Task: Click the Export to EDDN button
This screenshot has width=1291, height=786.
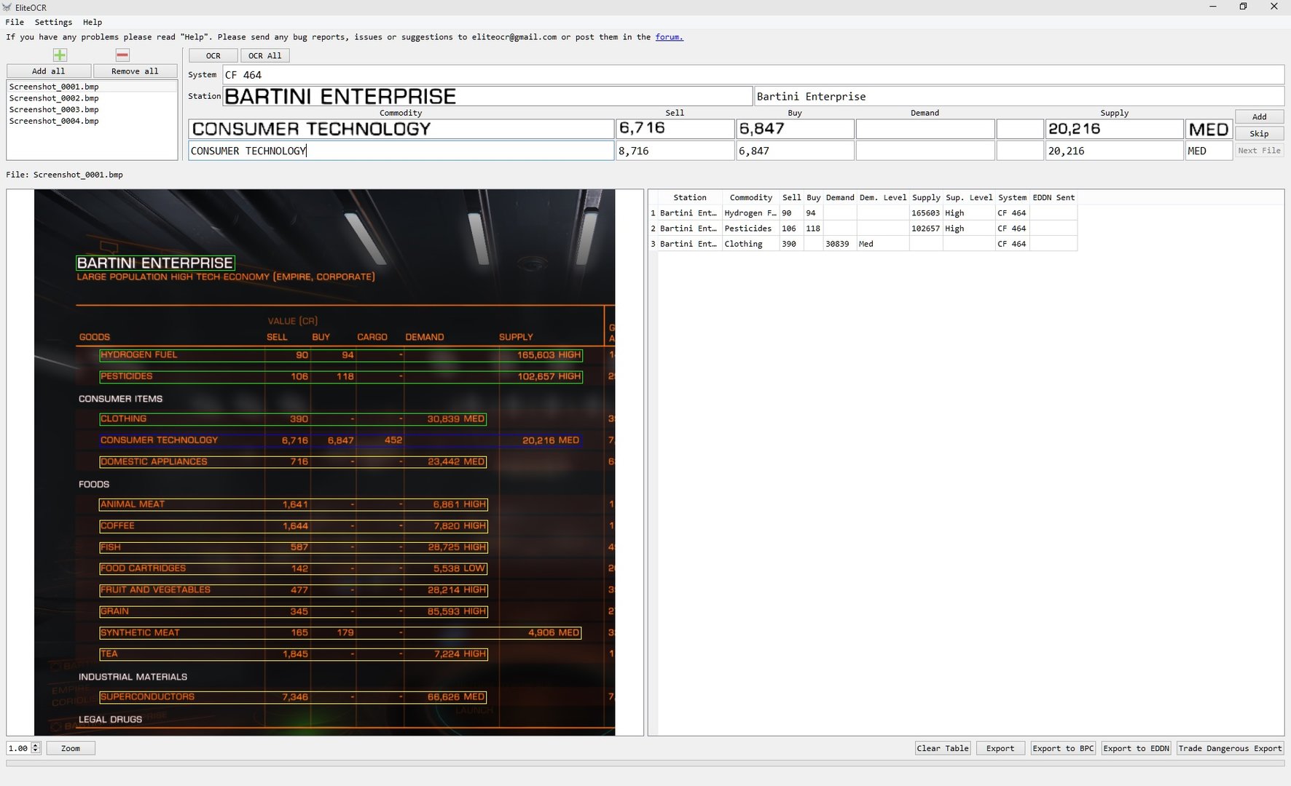Action: [1136, 748]
